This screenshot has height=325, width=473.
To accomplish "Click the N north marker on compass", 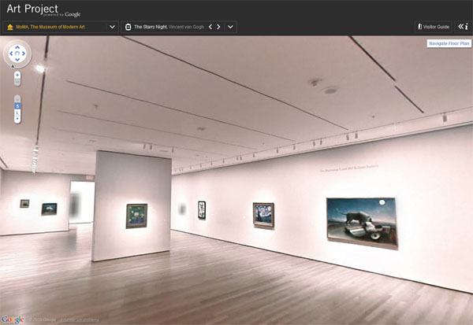I will pos(13,67).
